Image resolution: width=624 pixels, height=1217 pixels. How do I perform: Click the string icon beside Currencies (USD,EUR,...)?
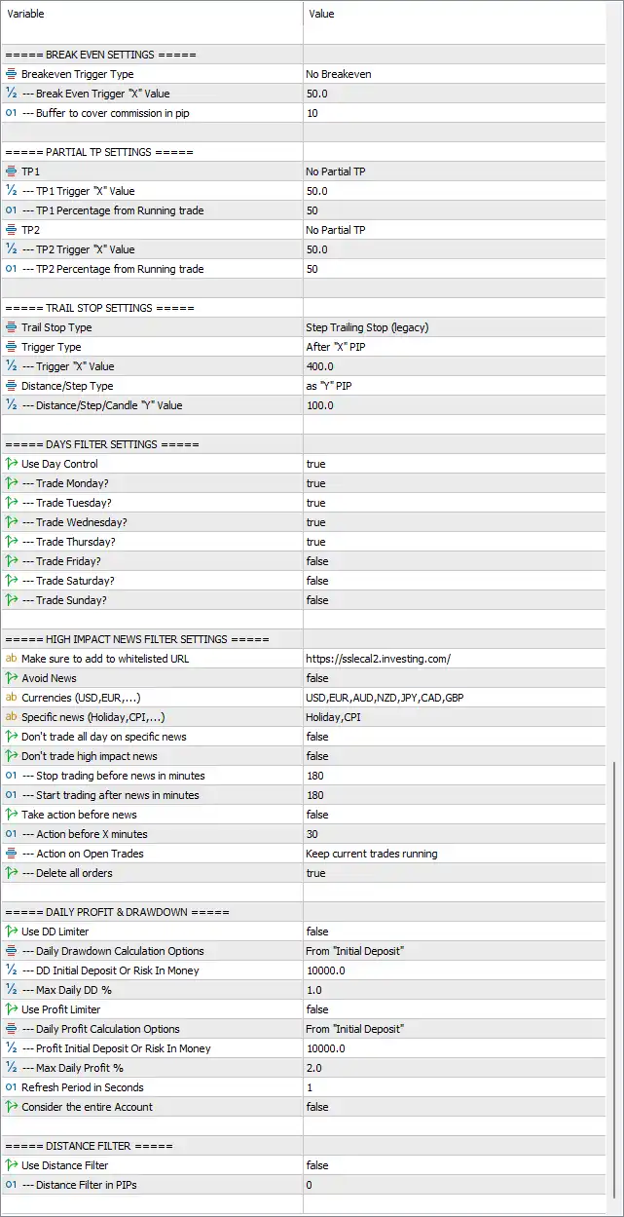[x=12, y=698]
